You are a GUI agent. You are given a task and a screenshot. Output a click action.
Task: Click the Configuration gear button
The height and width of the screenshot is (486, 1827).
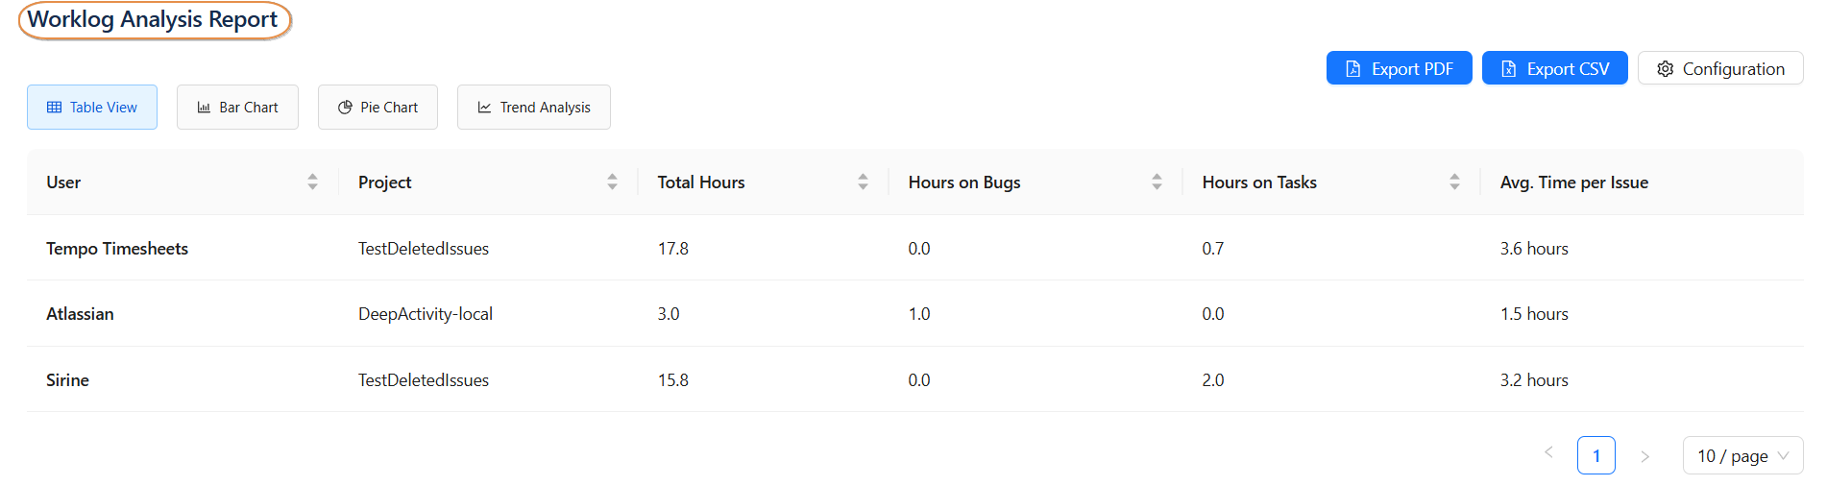[1719, 69]
